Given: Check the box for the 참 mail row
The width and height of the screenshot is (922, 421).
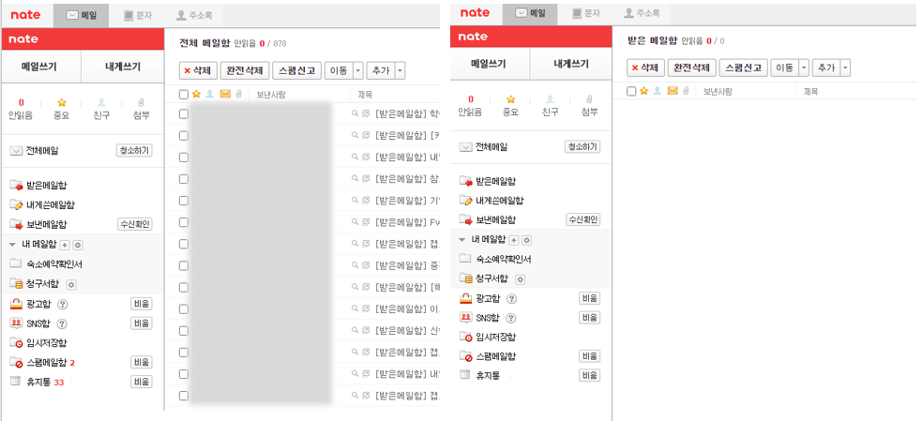Looking at the screenshot, I should coord(184,179).
